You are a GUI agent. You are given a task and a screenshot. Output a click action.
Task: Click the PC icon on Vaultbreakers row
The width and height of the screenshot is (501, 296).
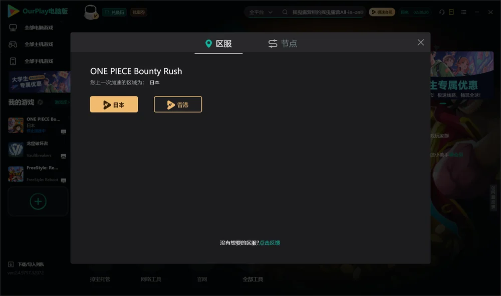click(64, 156)
